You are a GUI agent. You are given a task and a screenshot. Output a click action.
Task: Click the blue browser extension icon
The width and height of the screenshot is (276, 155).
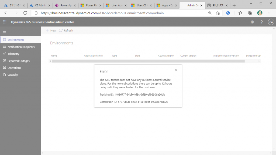[228, 13]
